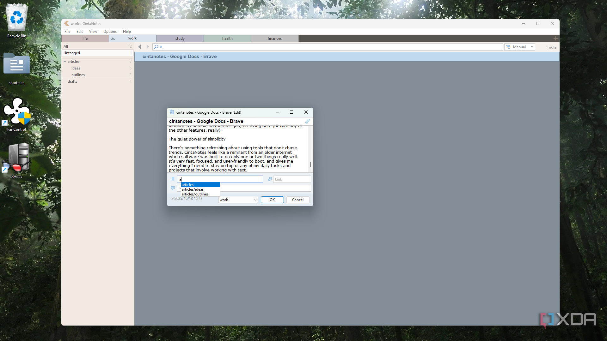This screenshot has height=341, width=607.
Task: Select the FanControl desktop shortcut
Action: 17,114
